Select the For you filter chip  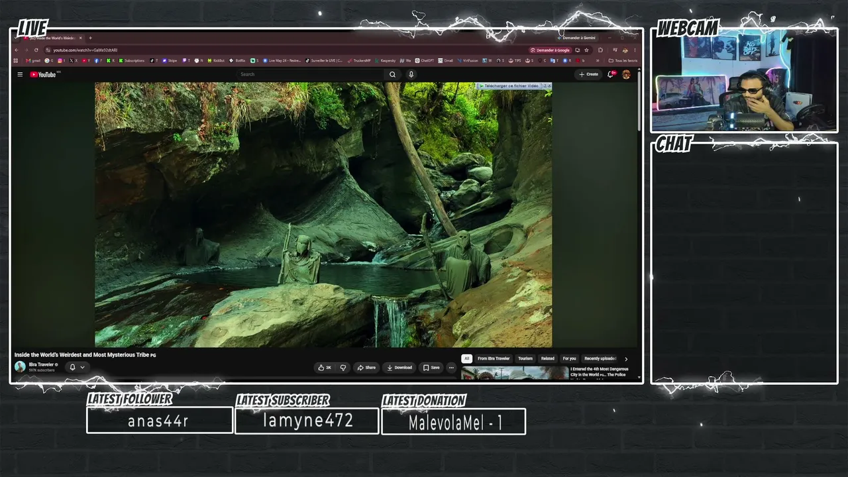coord(569,358)
